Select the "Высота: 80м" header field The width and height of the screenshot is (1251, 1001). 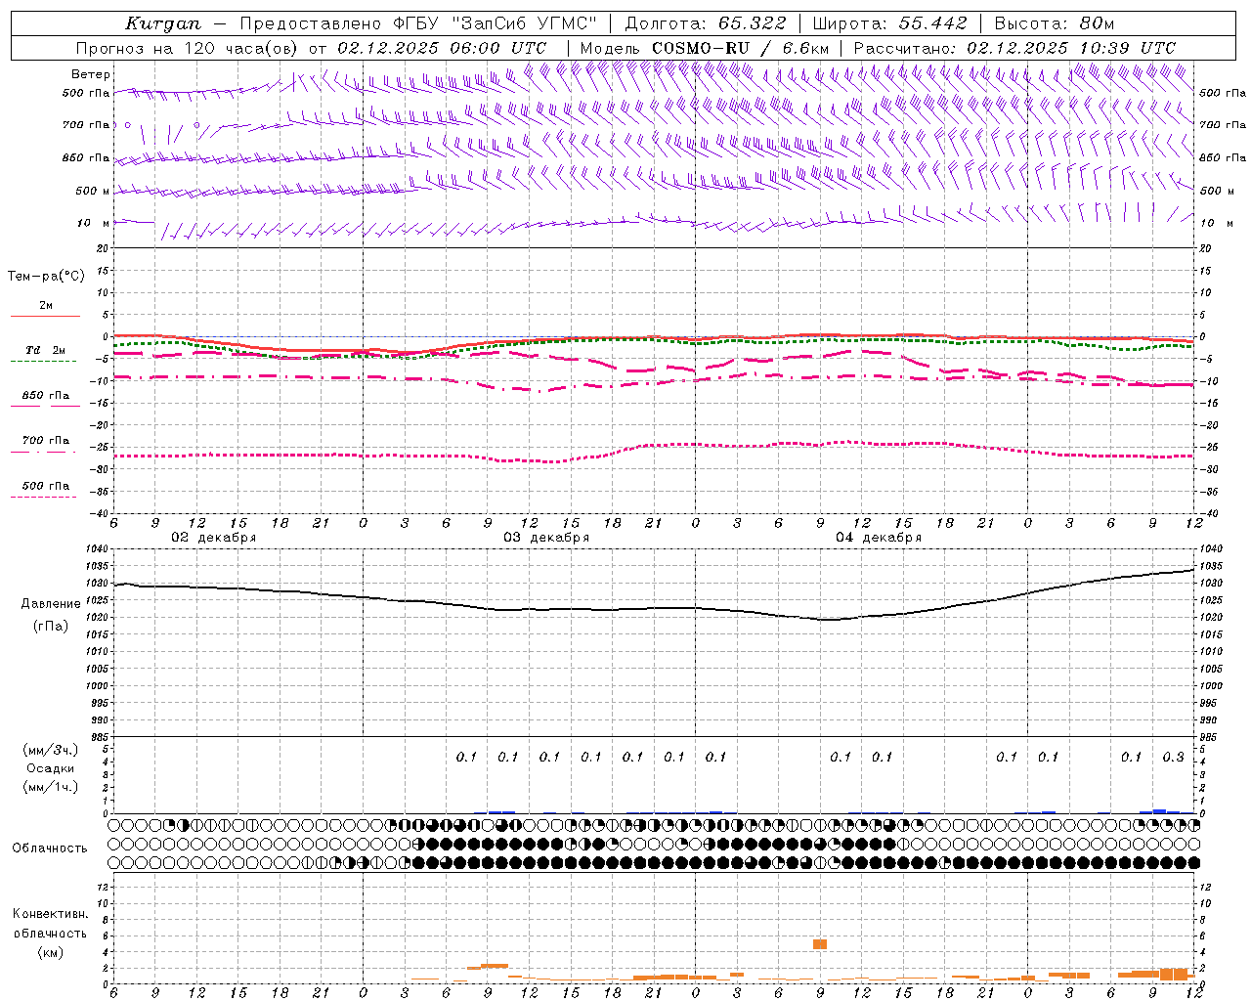[1055, 23]
